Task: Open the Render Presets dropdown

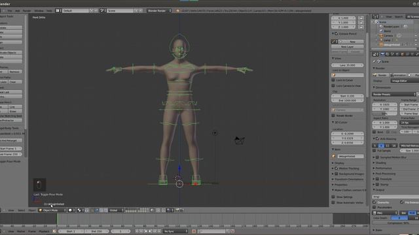Action: click(x=394, y=94)
